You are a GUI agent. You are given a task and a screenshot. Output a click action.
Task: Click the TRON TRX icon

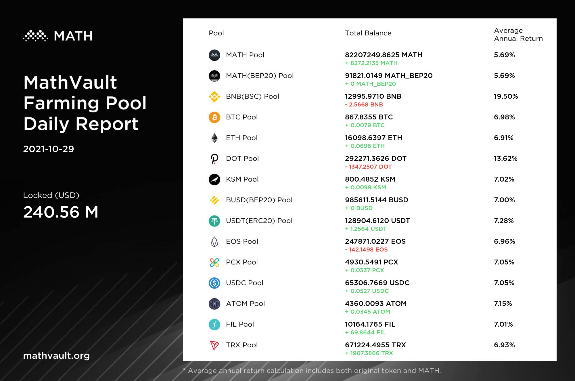tap(214, 345)
